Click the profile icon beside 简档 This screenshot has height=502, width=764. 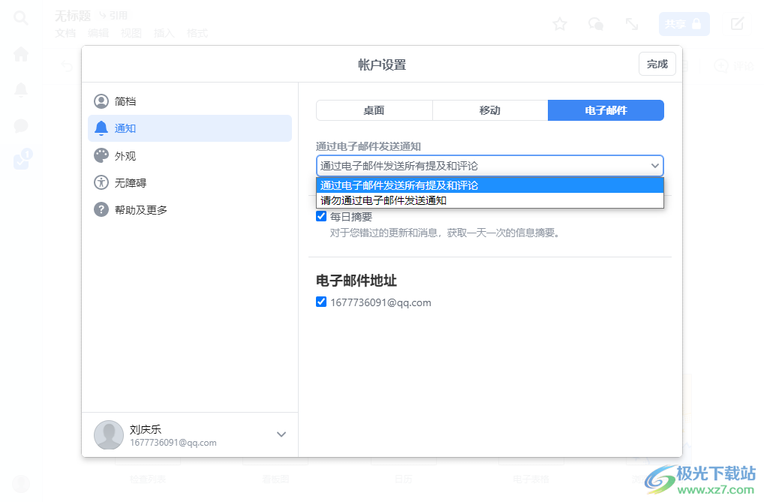[101, 101]
